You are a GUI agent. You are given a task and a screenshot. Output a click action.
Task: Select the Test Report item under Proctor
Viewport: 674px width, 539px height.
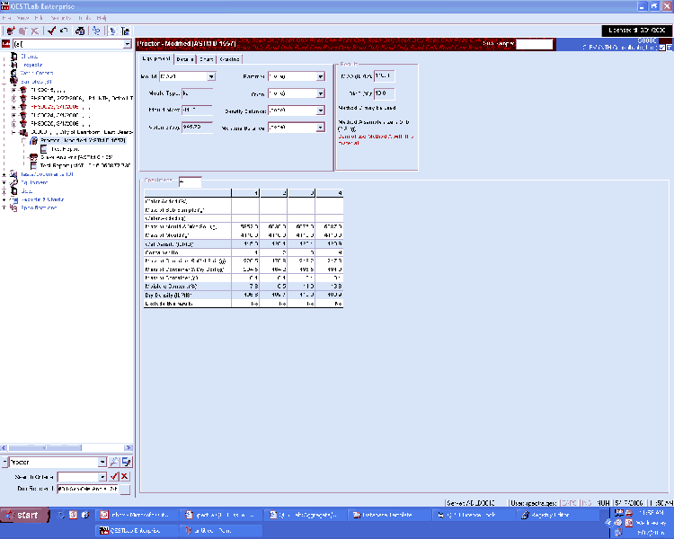tap(66, 149)
